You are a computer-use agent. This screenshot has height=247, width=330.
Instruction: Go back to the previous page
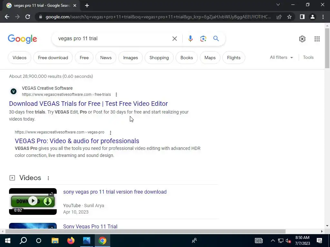tap(7, 17)
